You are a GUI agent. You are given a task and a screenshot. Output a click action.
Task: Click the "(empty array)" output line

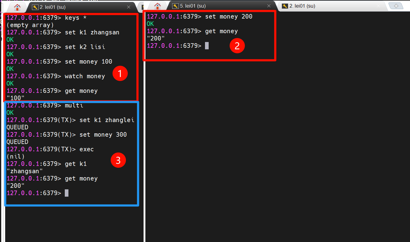30,25
